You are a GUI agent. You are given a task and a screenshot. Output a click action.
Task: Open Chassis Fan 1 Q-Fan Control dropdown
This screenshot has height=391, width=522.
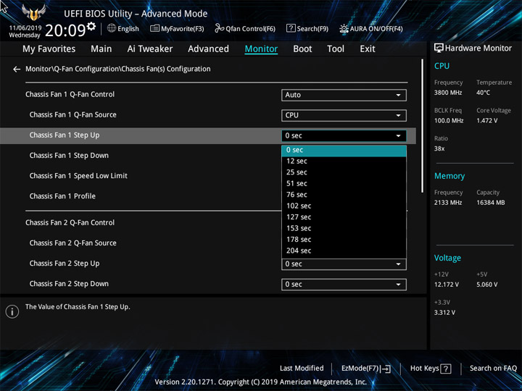click(344, 95)
